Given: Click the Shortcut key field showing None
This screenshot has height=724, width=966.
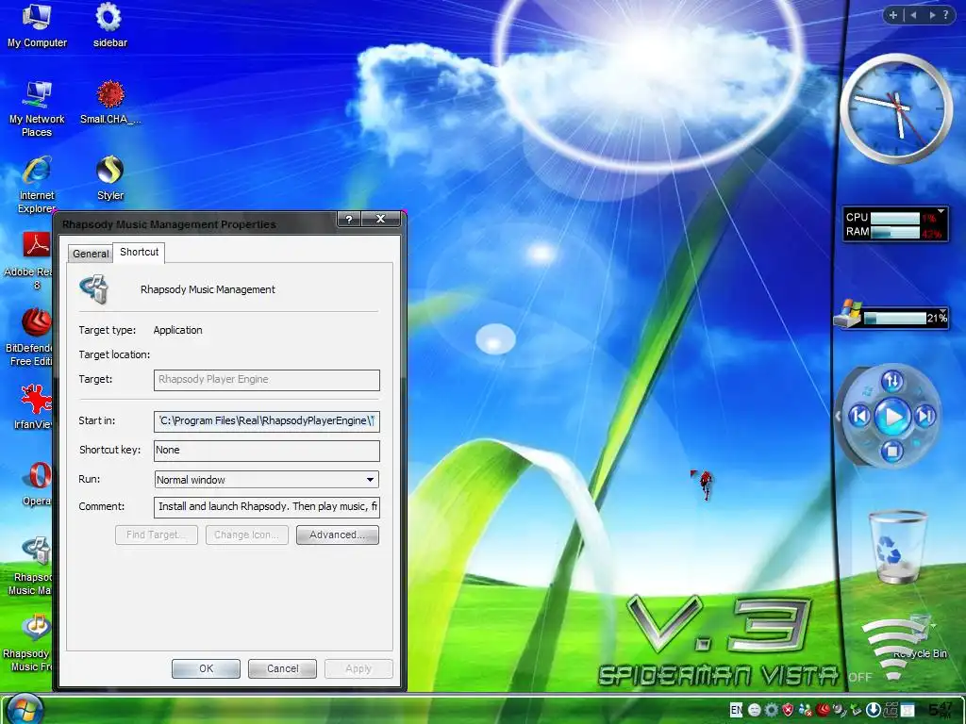Looking at the screenshot, I should tap(267, 451).
